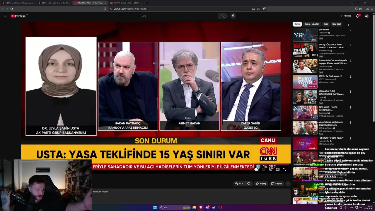Toggle subtitles button in player controls
This screenshot has width=375, height=211.
click(x=264, y=169)
